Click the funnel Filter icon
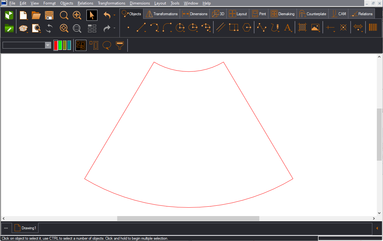Image resolution: width=383 pixels, height=241 pixels. click(x=120, y=45)
